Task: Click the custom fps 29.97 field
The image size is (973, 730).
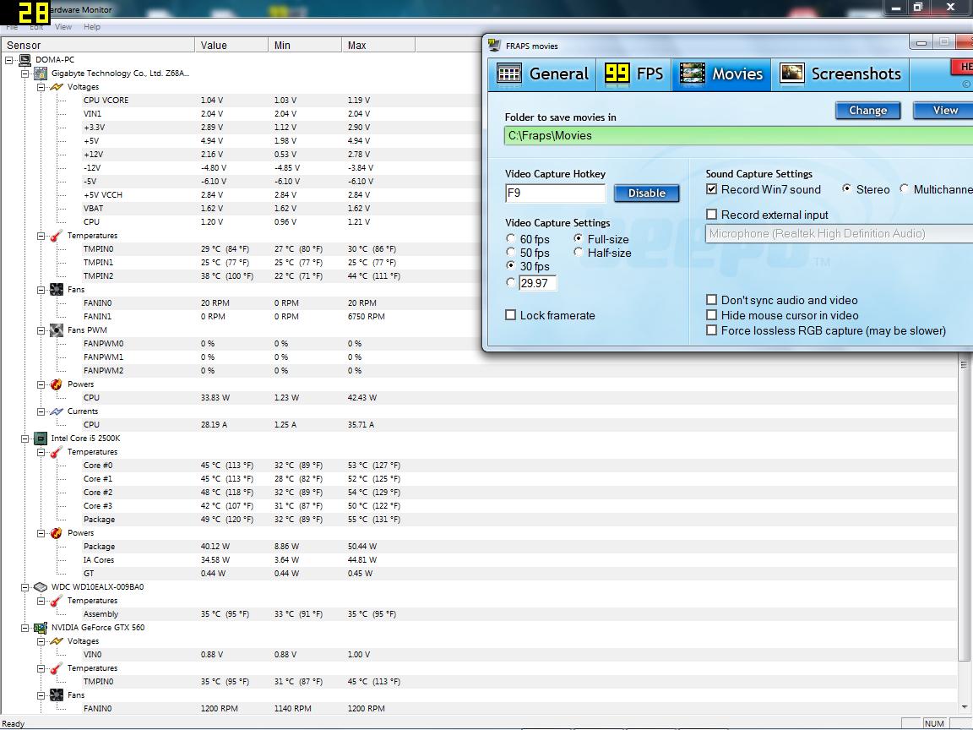Action: 537,283
